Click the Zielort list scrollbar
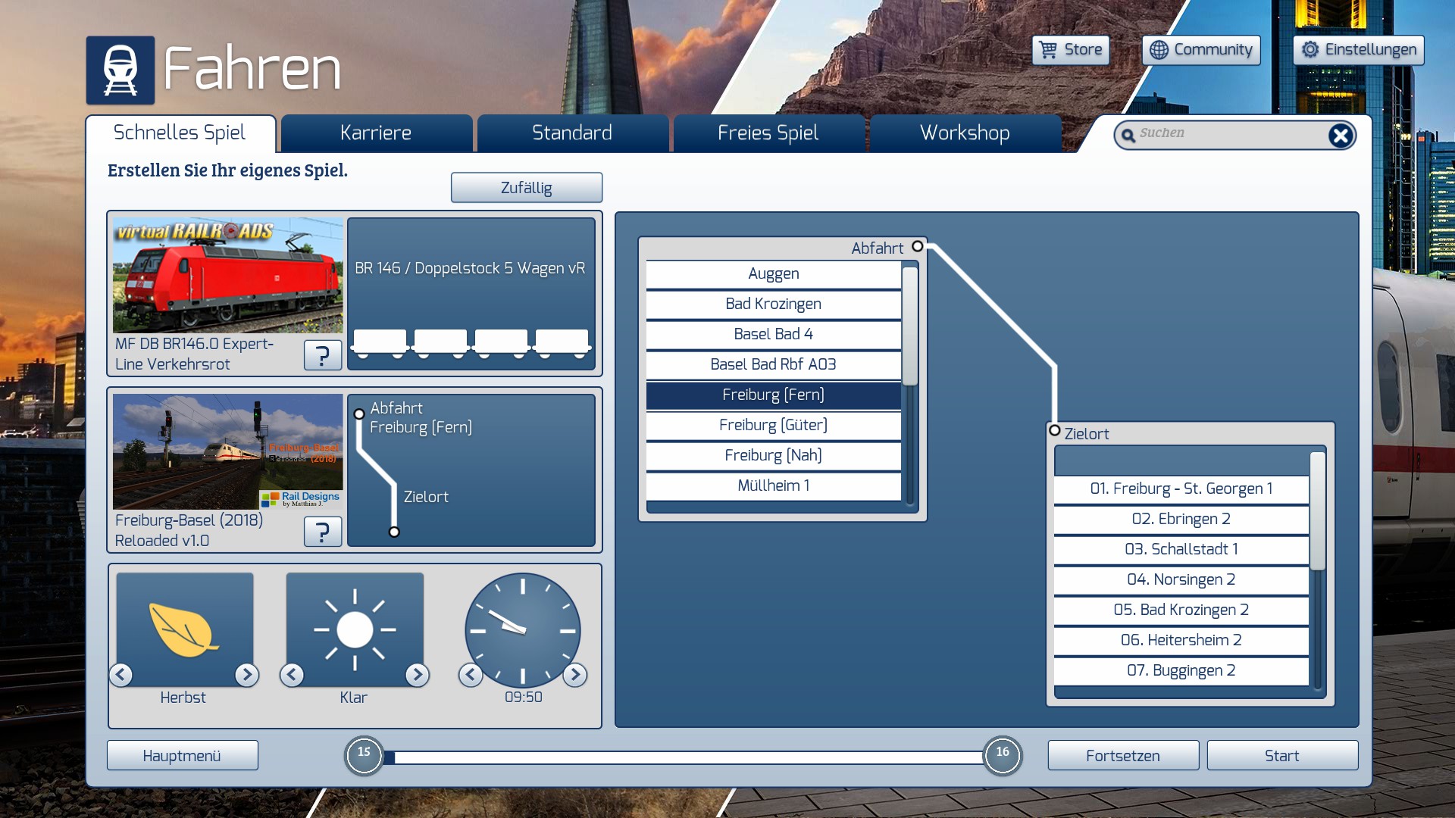Image resolution: width=1455 pixels, height=818 pixels. coord(1317,511)
